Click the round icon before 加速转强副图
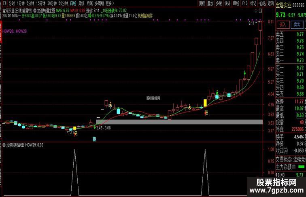 4,145
